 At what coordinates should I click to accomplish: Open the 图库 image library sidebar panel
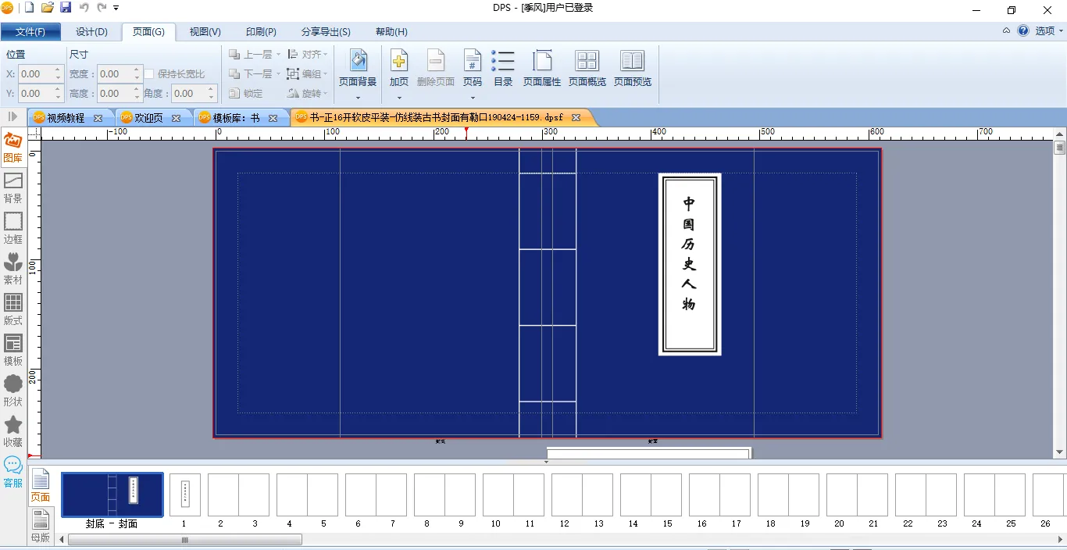click(13, 147)
